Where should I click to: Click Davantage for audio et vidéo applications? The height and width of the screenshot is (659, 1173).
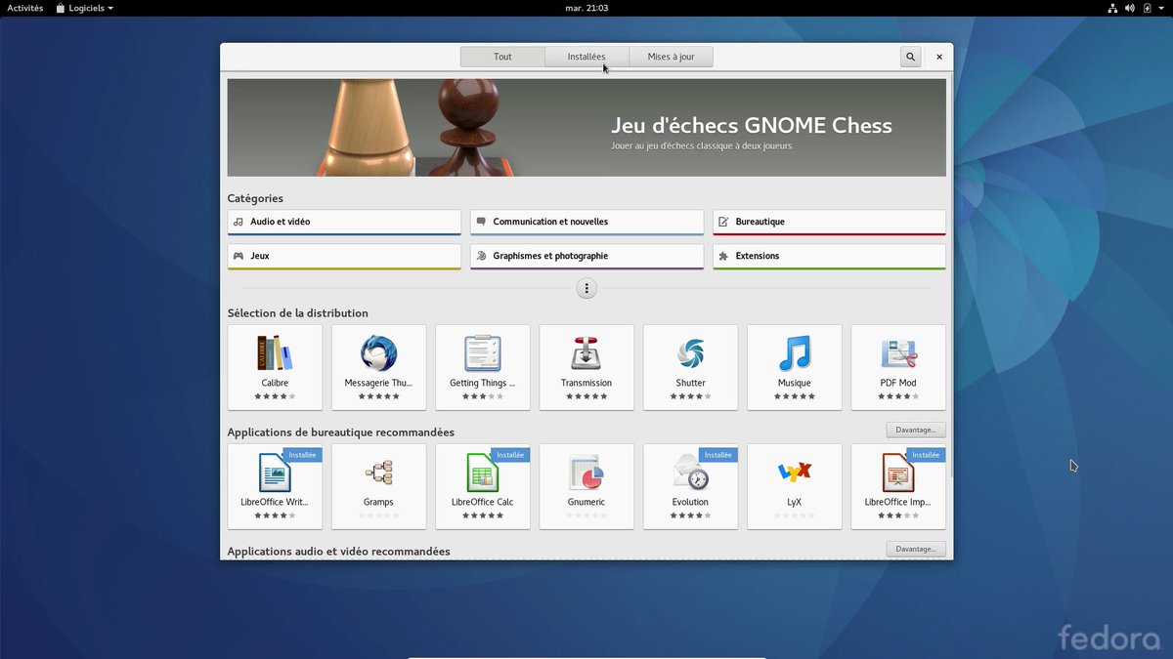pos(916,549)
